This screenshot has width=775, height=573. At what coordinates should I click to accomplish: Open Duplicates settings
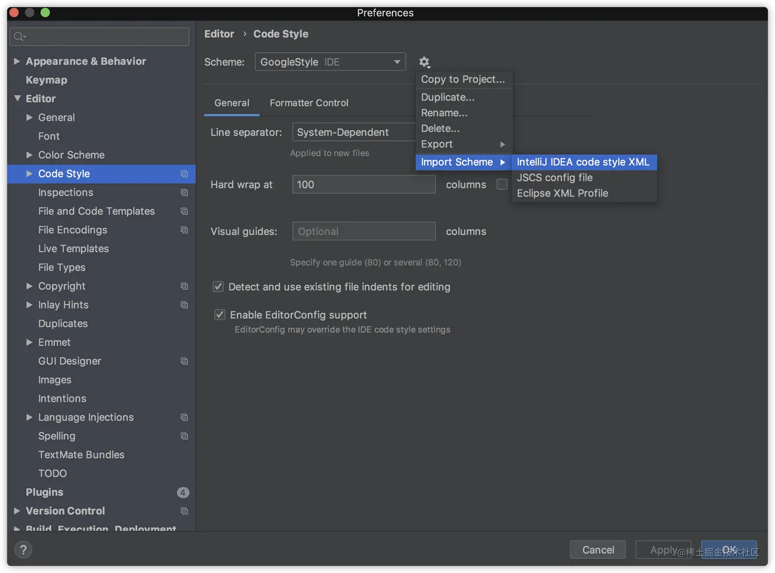[63, 324]
